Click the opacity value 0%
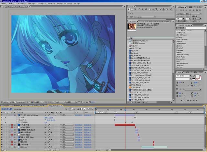207x152 pixels. click(x=46, y=123)
